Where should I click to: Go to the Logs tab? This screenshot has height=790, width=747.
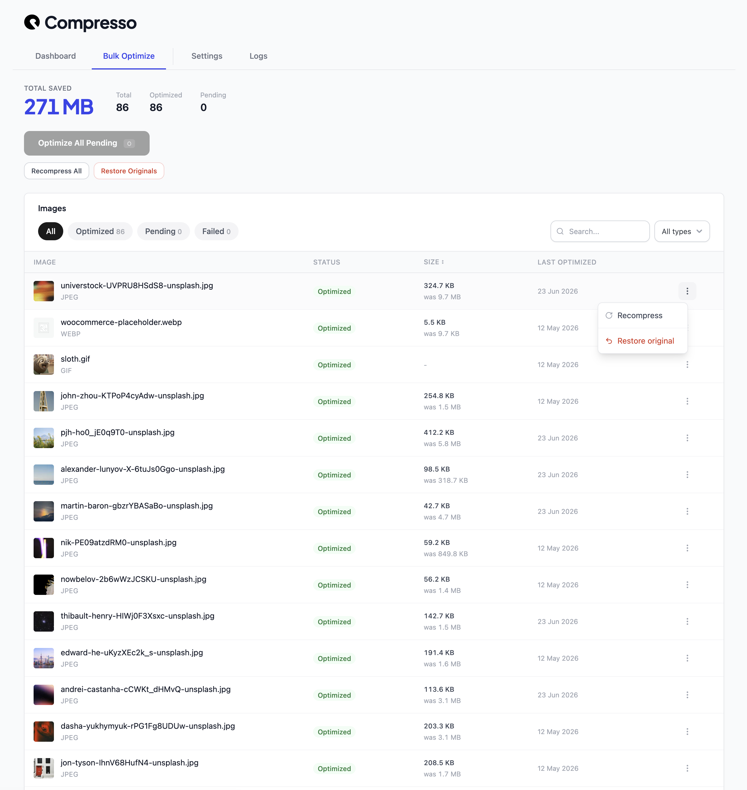click(x=258, y=56)
